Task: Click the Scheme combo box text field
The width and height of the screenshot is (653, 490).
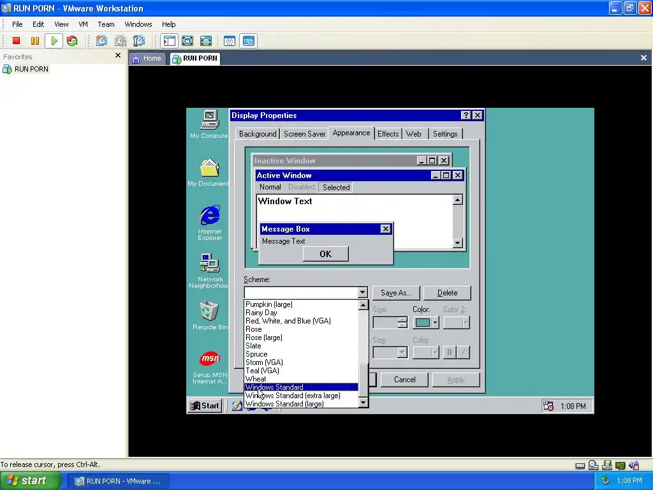Action: (301, 292)
